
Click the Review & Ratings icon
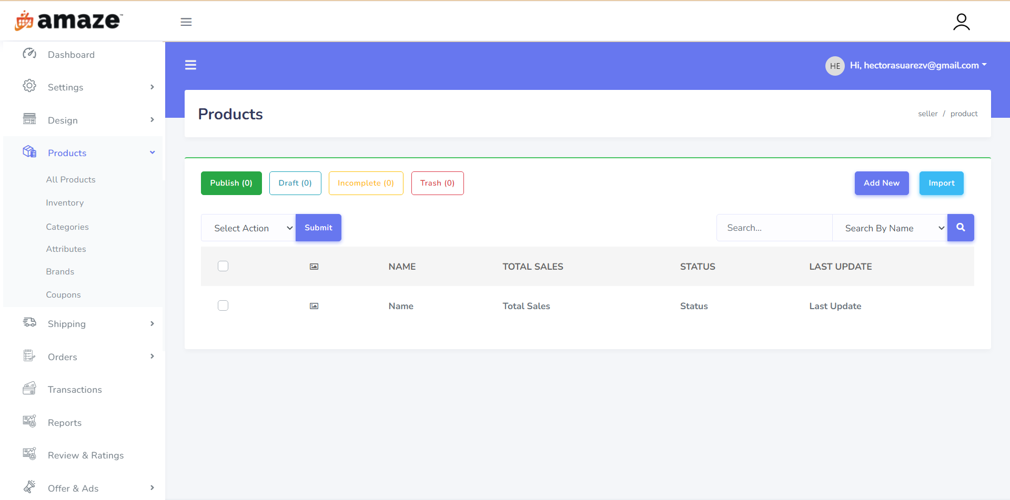29,454
